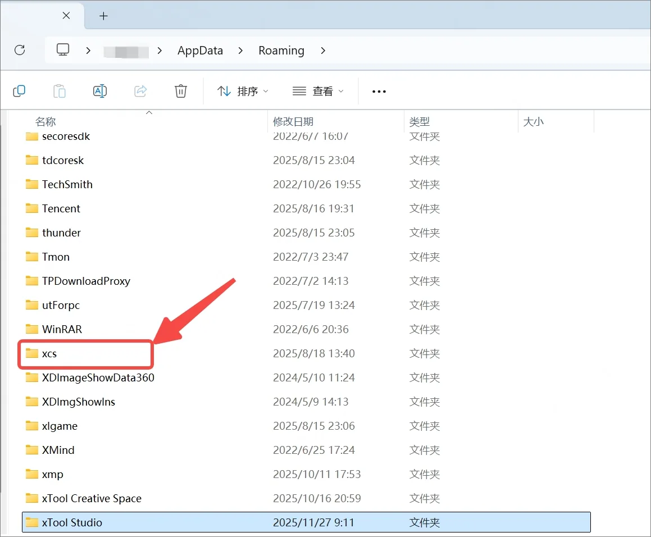Expand chevron before AppData in path

160,51
